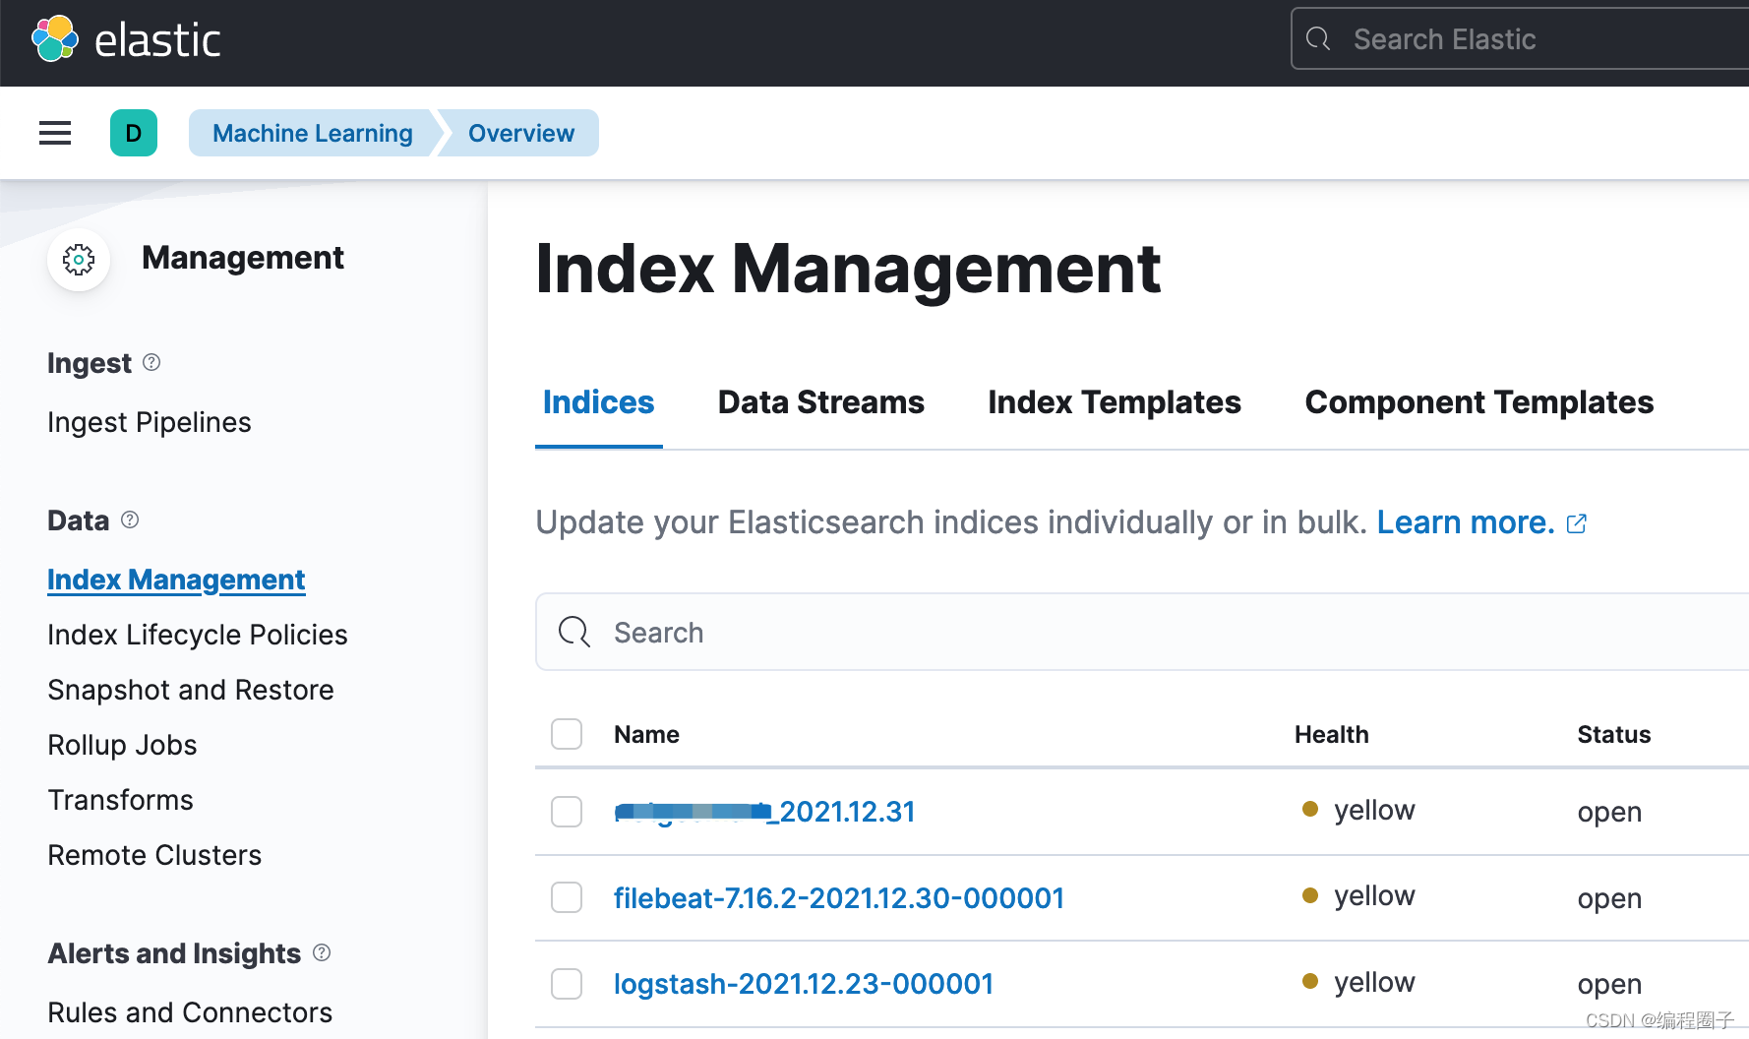The image size is (1749, 1039).
Task: Click help icon beside Alerts and Insights
Action: point(322,952)
